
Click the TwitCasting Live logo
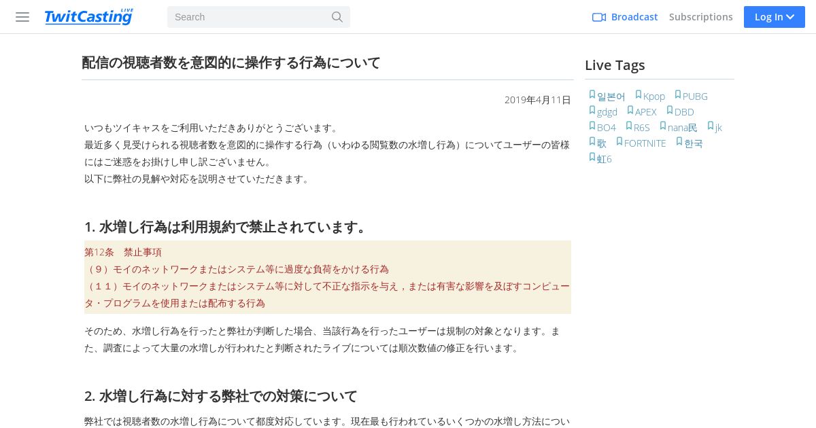pos(89,17)
